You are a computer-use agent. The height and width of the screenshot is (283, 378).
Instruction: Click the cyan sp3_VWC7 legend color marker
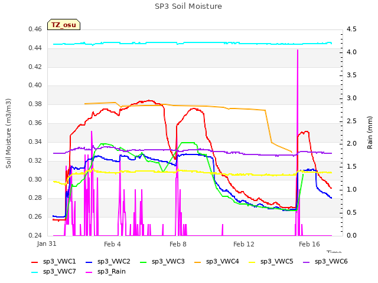pos(35,272)
